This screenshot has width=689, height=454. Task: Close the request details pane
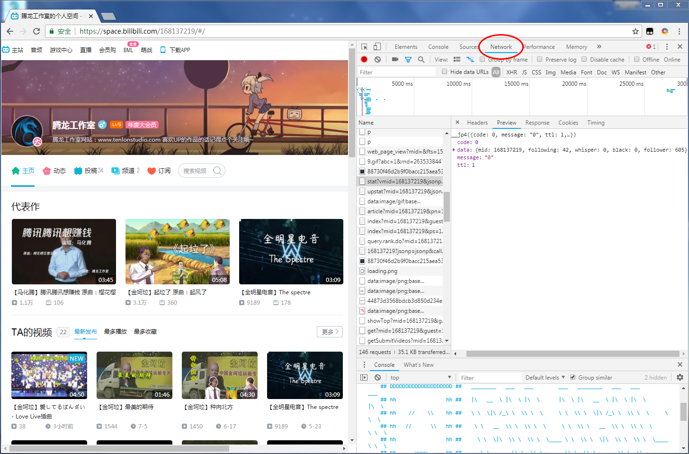pos(457,122)
